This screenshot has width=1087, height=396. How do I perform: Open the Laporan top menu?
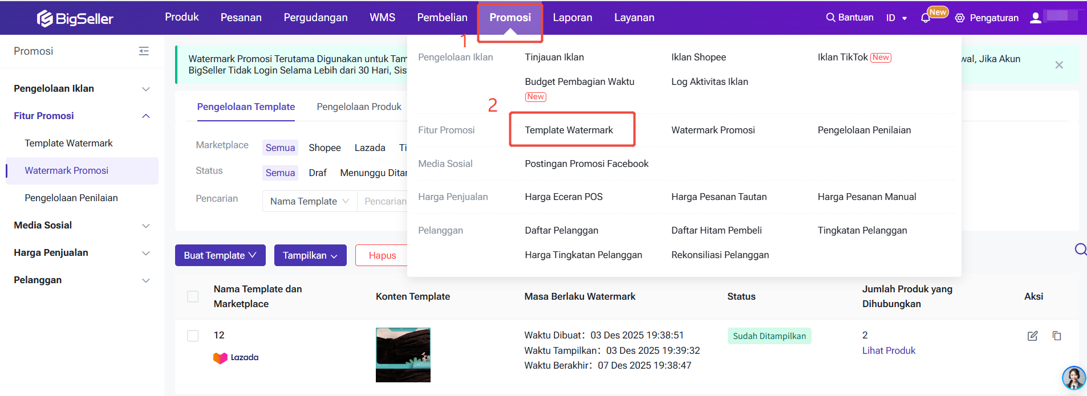click(x=573, y=18)
